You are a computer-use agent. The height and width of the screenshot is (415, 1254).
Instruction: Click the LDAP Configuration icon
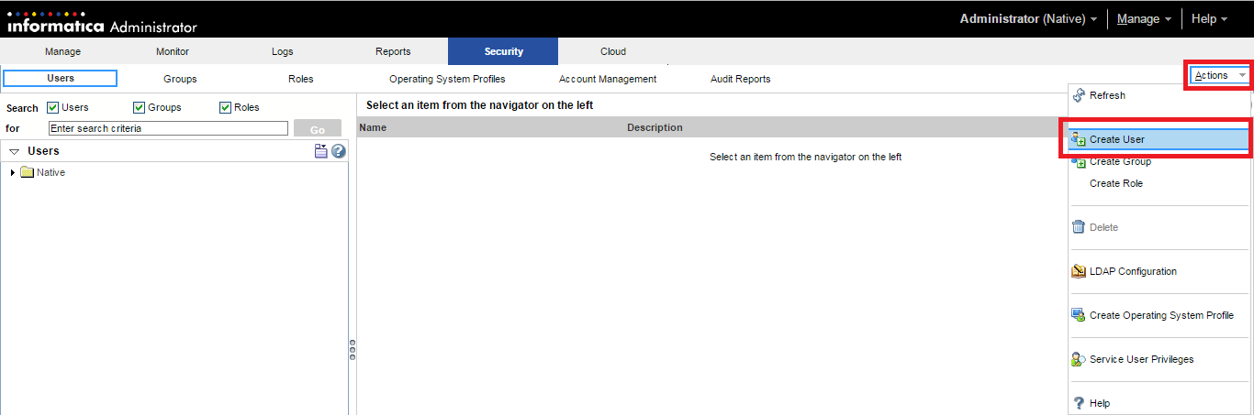[1079, 271]
